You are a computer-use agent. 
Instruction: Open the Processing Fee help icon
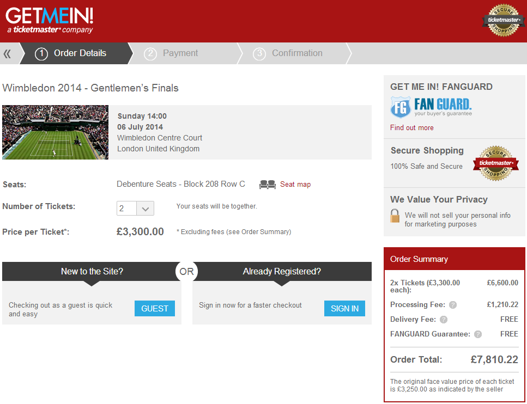point(453,305)
